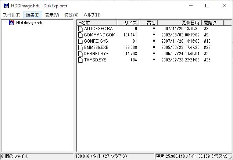Click the AUTOEXEC.BAT file icon
233x160 pixels.
point(80,29)
